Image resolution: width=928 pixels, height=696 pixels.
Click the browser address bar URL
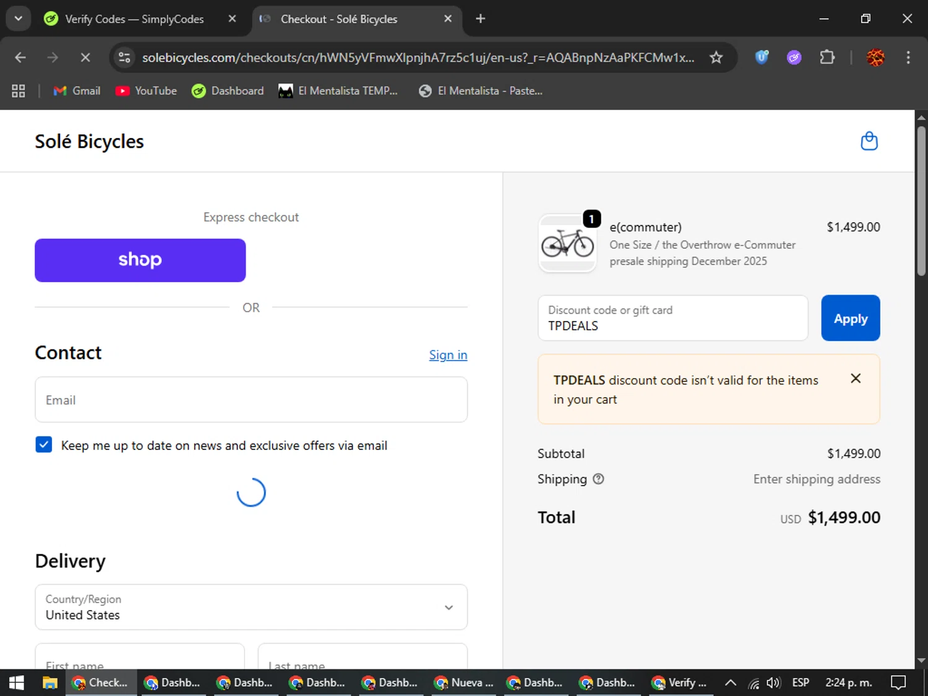[418, 58]
